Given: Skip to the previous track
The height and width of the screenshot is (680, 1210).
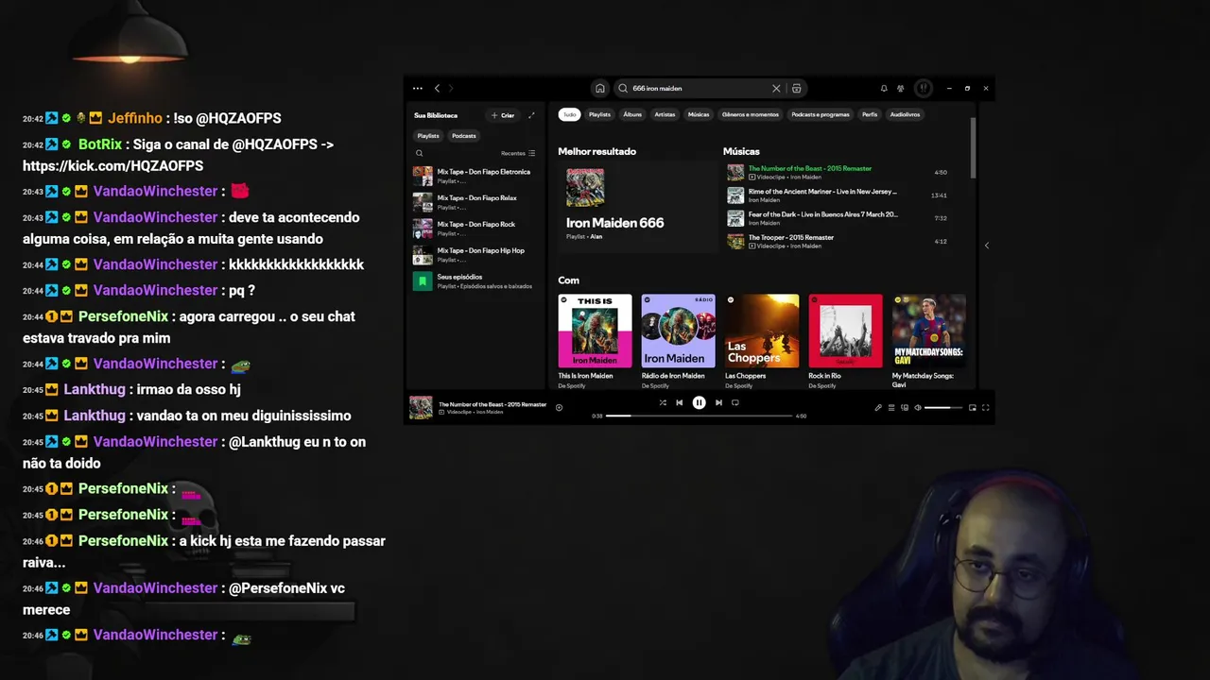Looking at the screenshot, I should (679, 402).
